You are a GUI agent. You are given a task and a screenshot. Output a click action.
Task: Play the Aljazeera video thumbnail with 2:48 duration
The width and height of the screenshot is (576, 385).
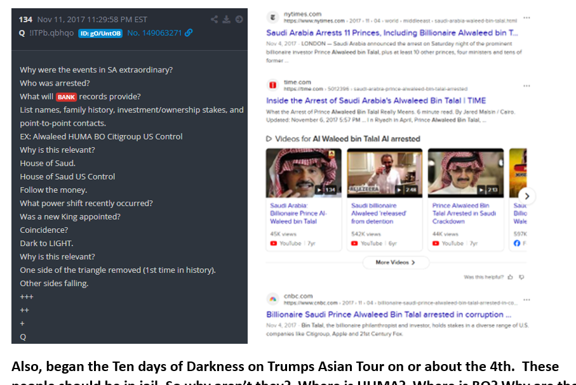pos(385,173)
